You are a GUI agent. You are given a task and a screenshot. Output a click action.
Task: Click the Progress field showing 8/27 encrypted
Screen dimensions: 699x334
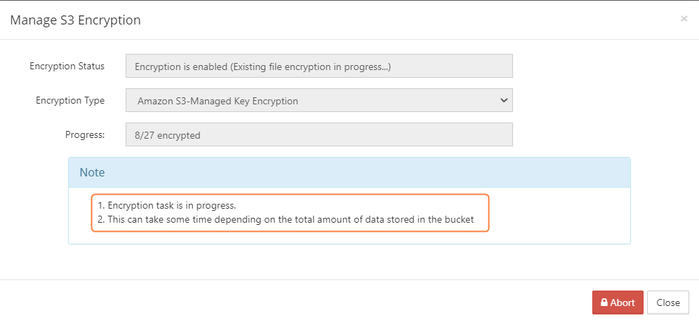(x=319, y=135)
